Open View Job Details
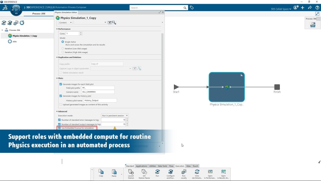 [197, 172]
